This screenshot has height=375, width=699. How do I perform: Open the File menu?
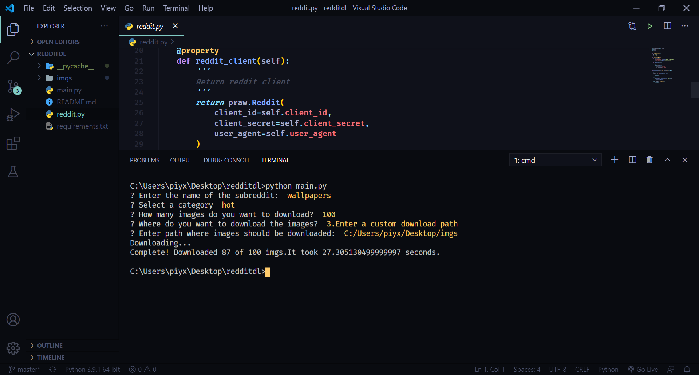(28, 8)
